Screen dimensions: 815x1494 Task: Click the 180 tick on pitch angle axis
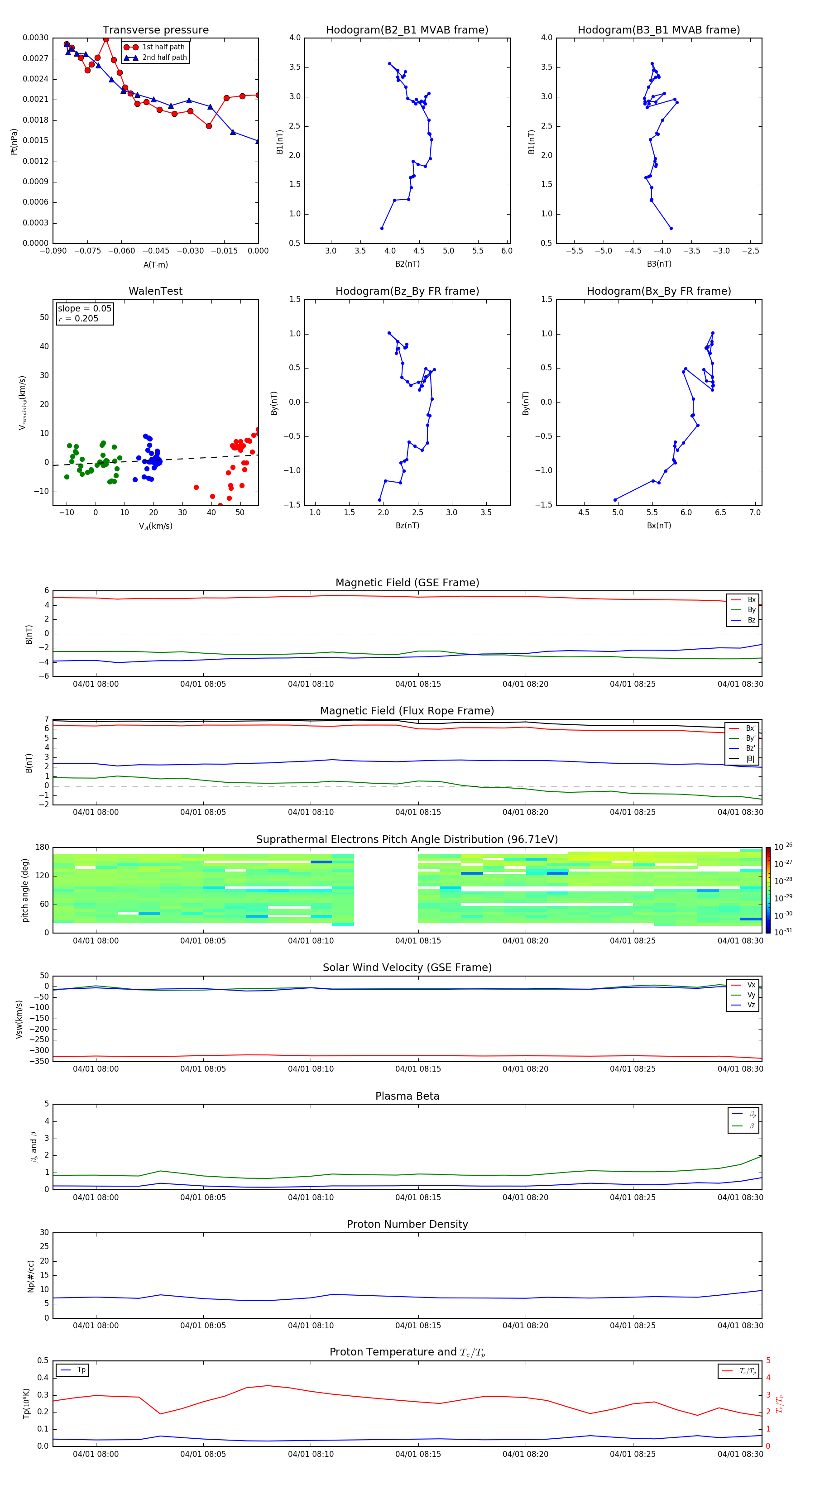43,848
